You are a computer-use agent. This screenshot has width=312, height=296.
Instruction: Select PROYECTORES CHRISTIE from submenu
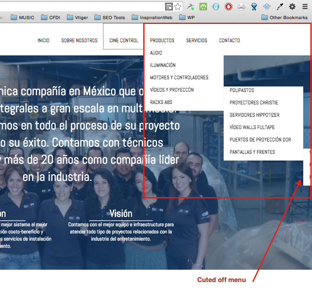tap(254, 102)
